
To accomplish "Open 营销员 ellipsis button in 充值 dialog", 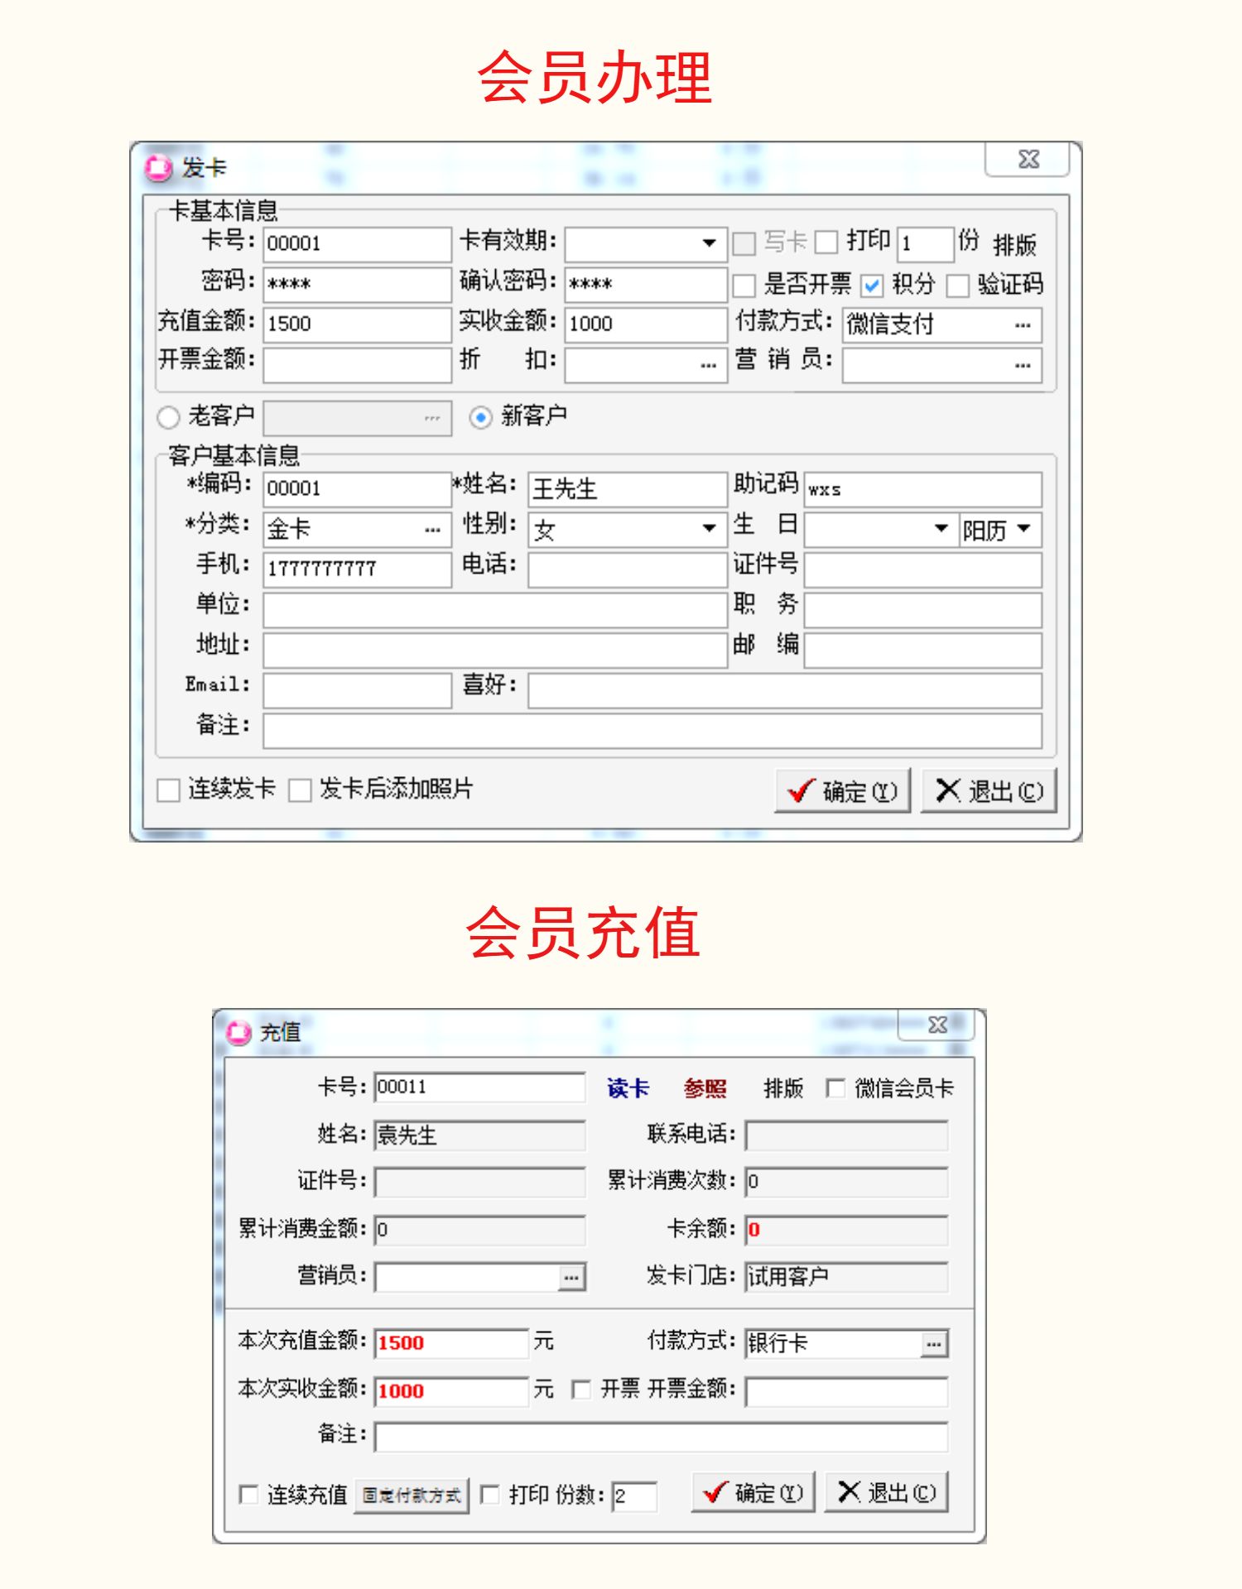I will tap(571, 1277).
